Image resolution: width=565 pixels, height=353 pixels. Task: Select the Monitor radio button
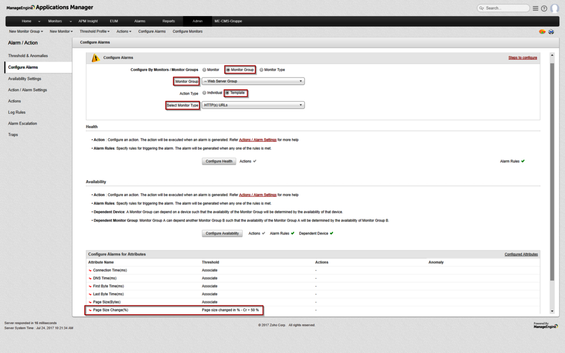pos(204,70)
